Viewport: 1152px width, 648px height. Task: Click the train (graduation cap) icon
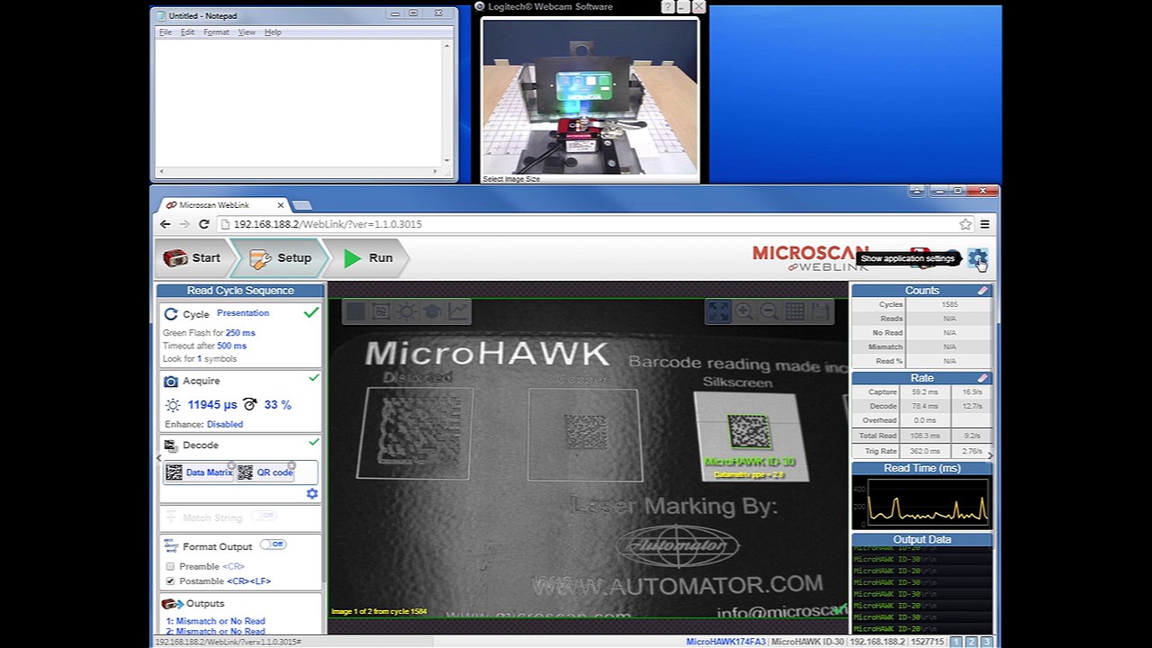[433, 311]
